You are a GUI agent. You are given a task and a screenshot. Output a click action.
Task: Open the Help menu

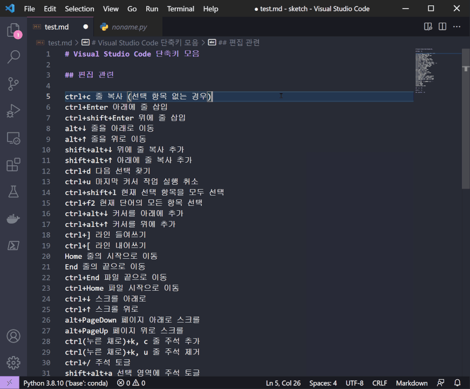pos(211,9)
